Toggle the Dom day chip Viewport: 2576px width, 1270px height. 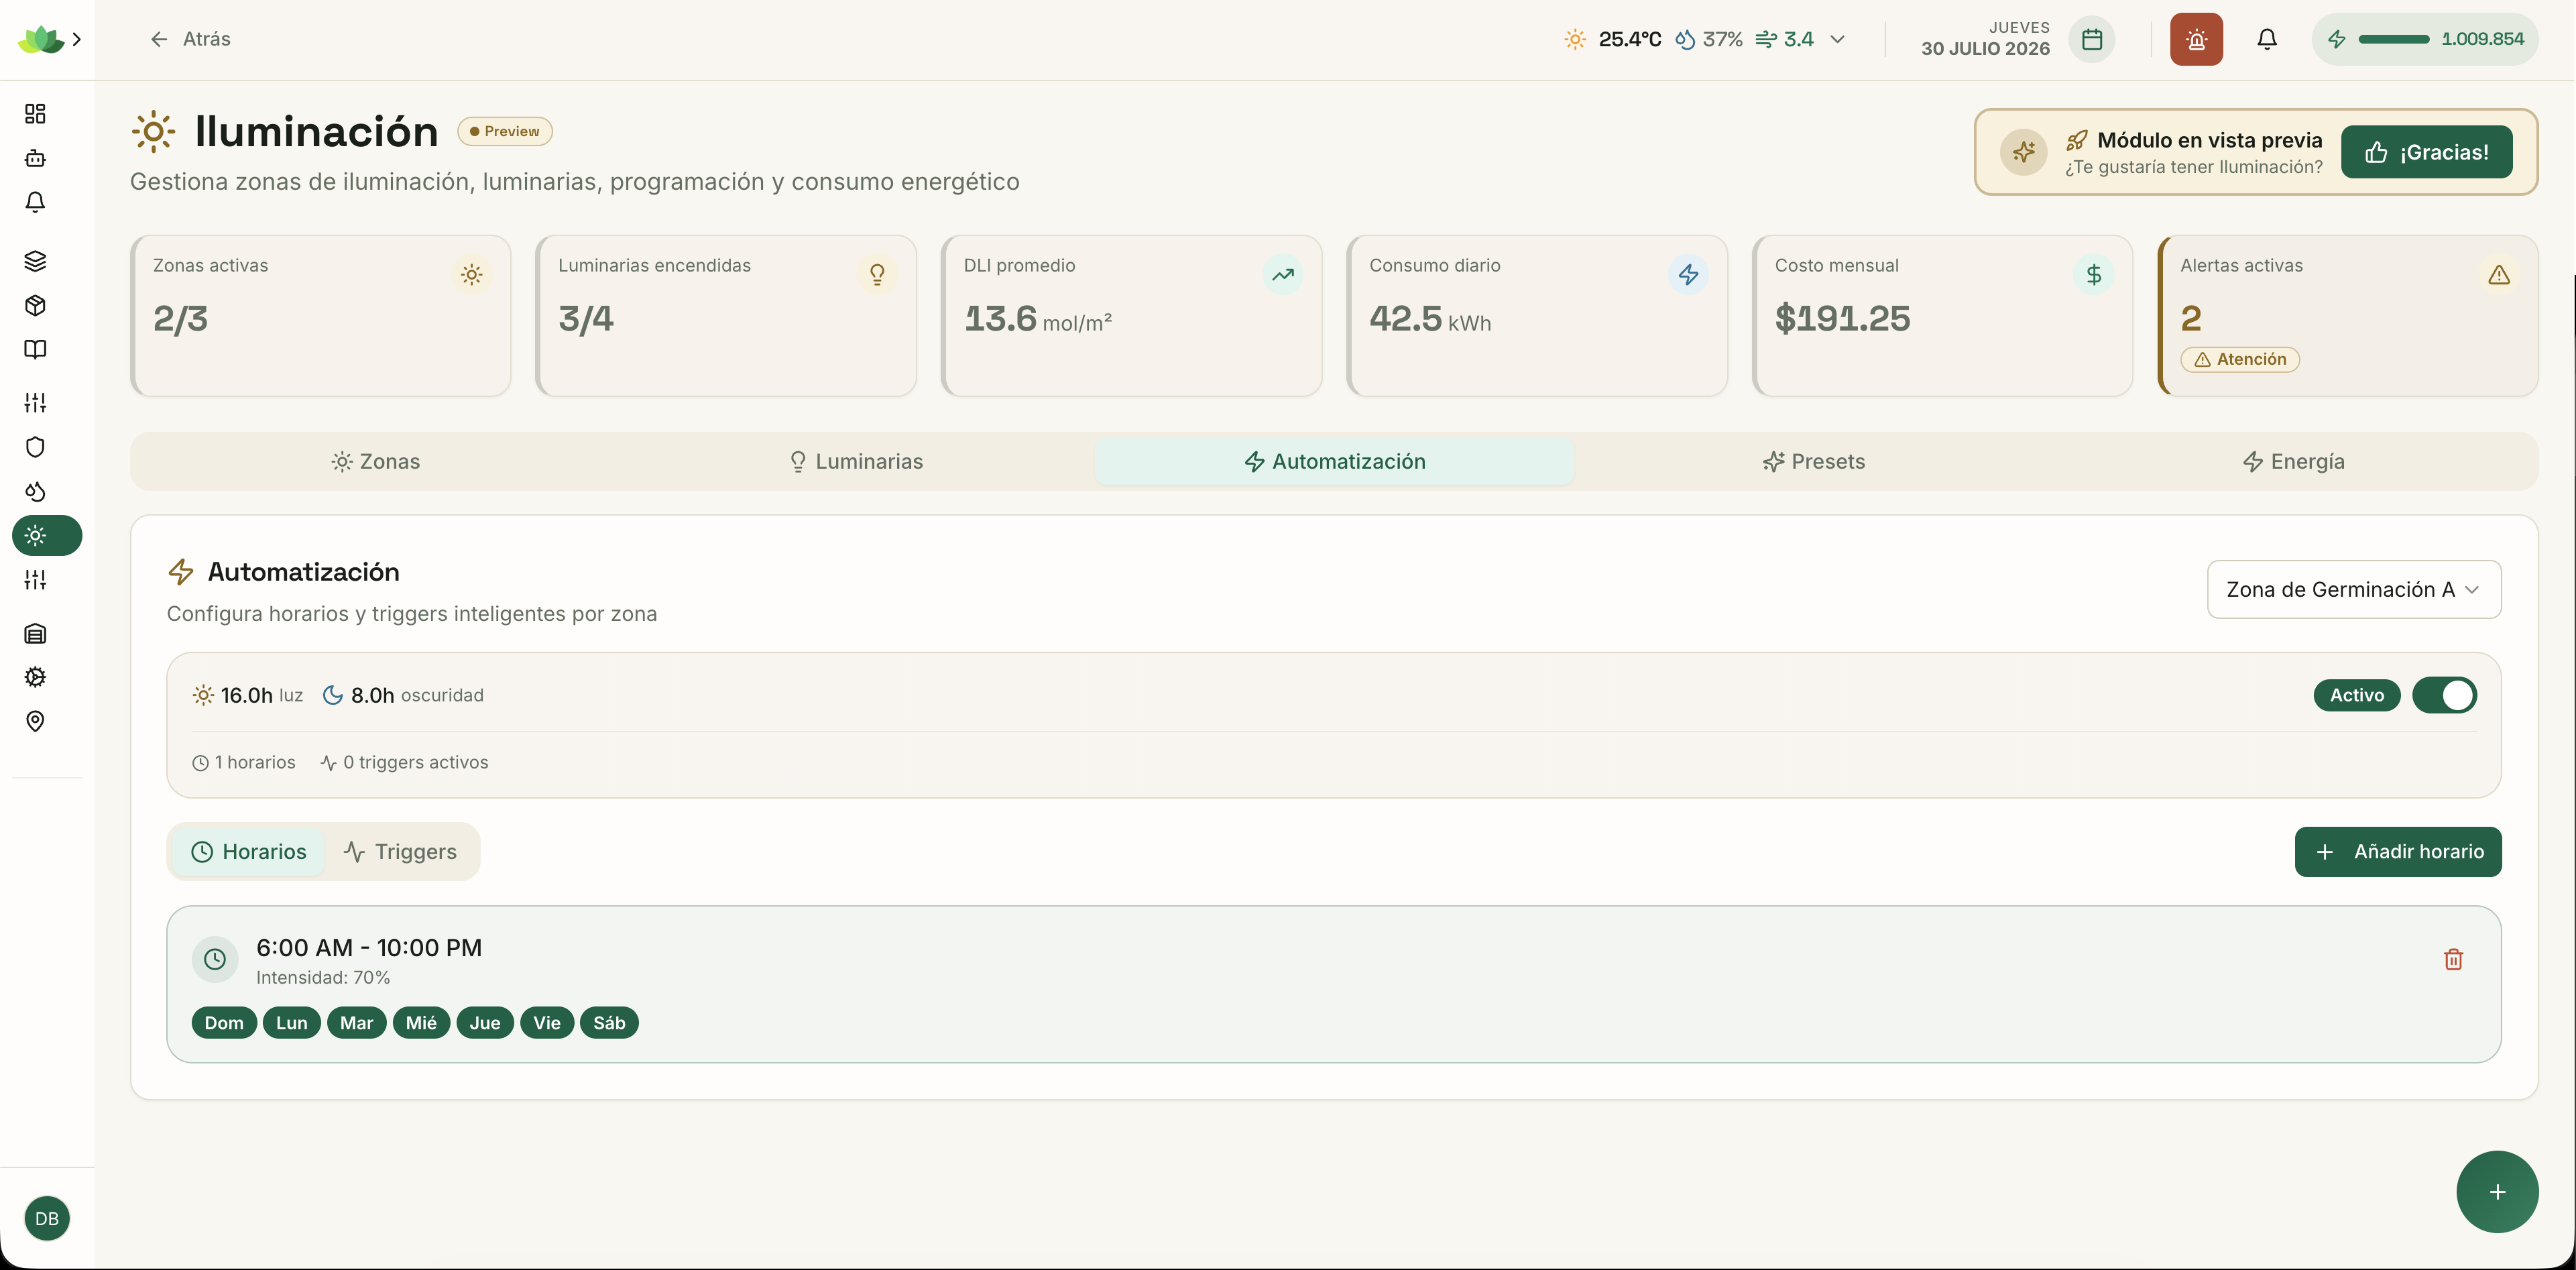click(x=224, y=1022)
